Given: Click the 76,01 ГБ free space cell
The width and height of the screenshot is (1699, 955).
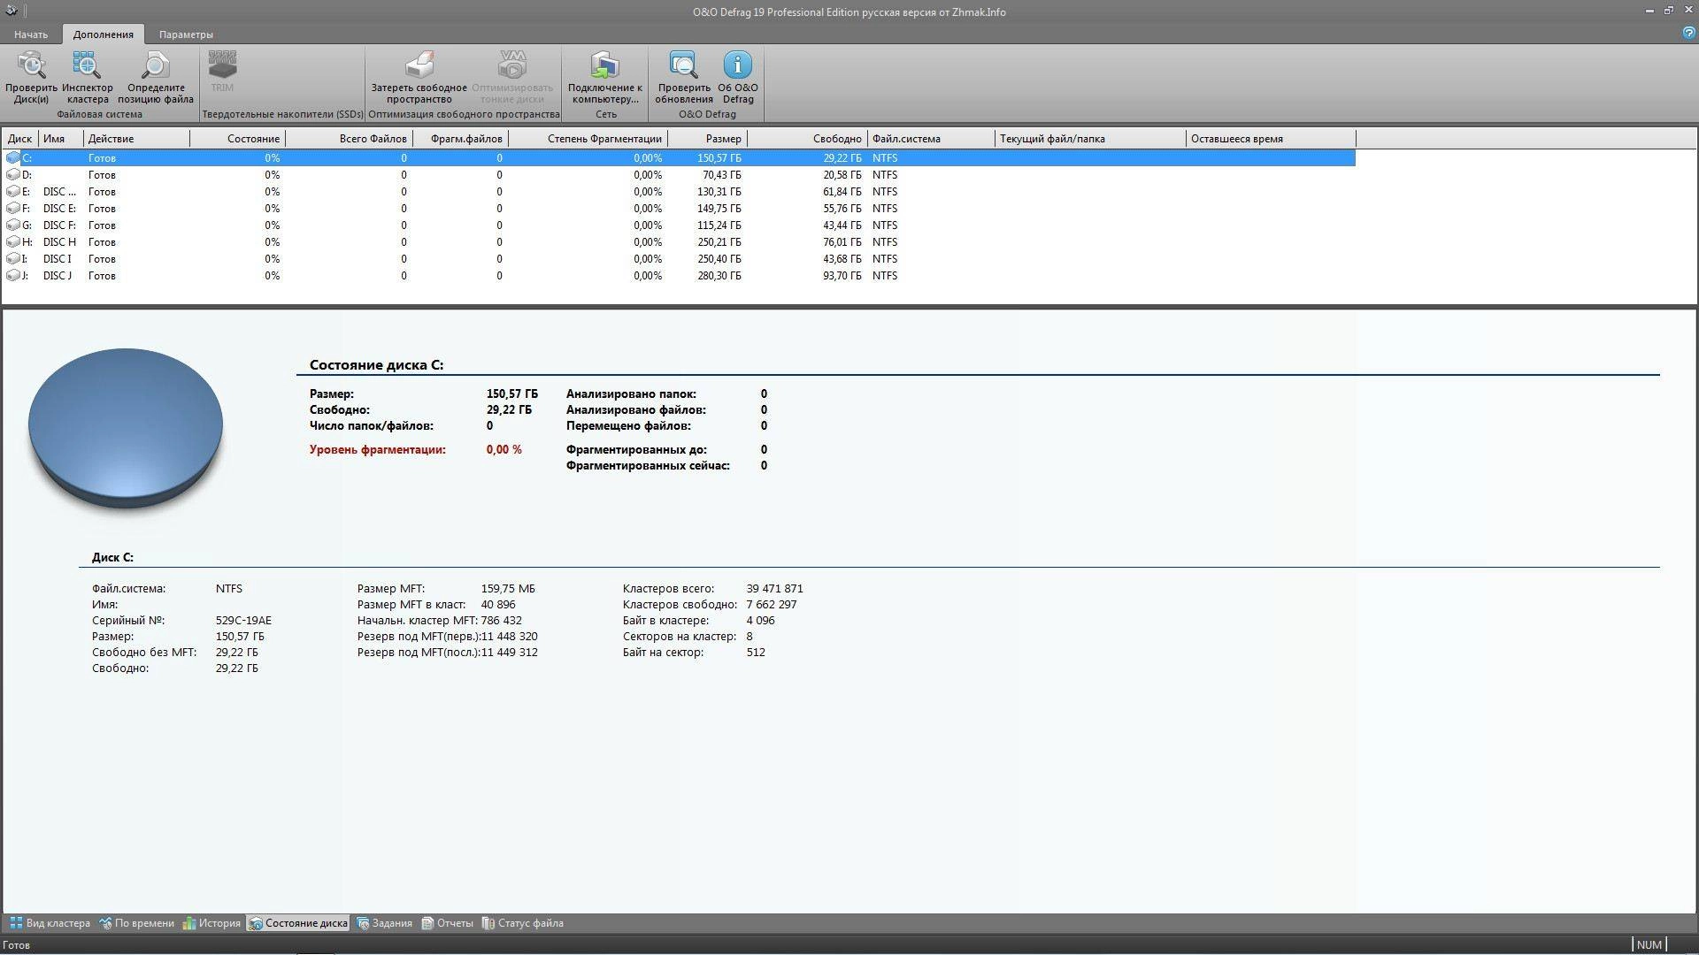Looking at the screenshot, I should click(x=842, y=242).
